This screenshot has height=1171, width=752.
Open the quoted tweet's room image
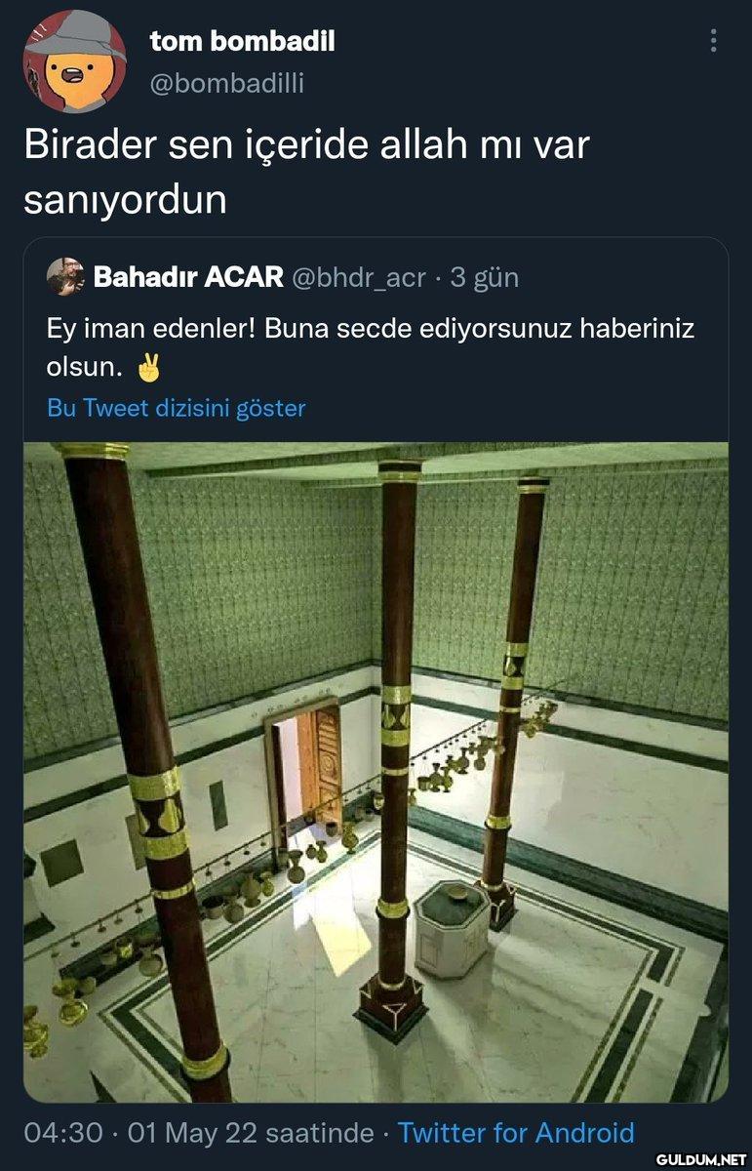coord(376,772)
